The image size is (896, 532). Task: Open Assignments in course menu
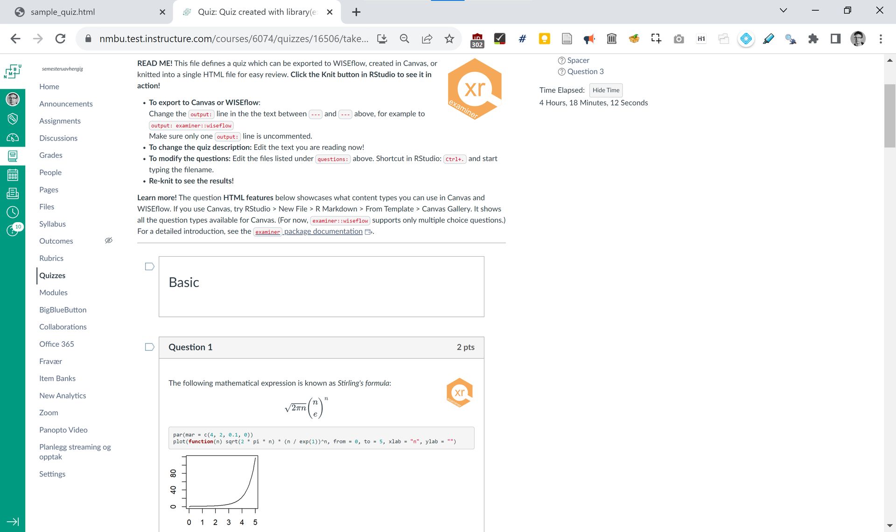(60, 121)
